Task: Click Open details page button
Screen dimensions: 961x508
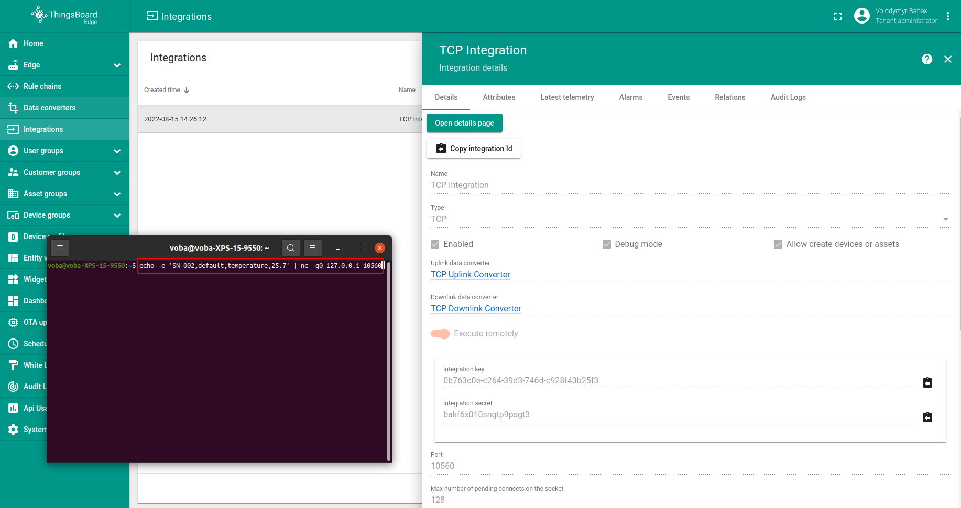Action: (465, 123)
